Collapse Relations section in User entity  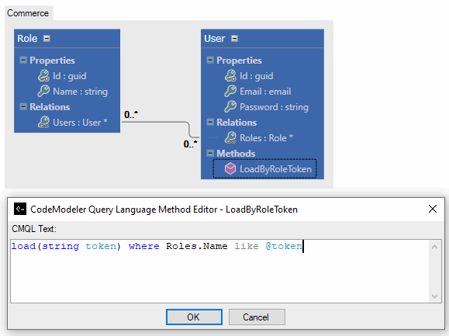point(210,122)
